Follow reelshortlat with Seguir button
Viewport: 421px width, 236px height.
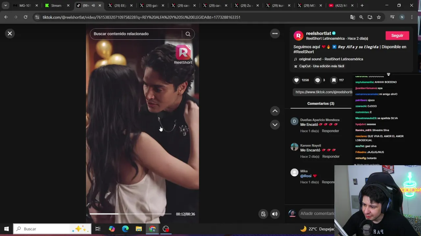click(397, 35)
